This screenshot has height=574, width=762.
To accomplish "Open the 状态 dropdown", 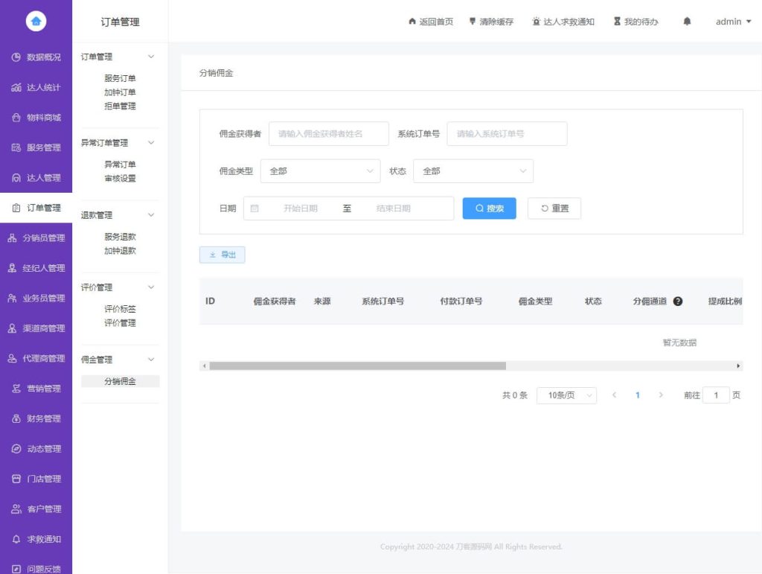I will [473, 171].
